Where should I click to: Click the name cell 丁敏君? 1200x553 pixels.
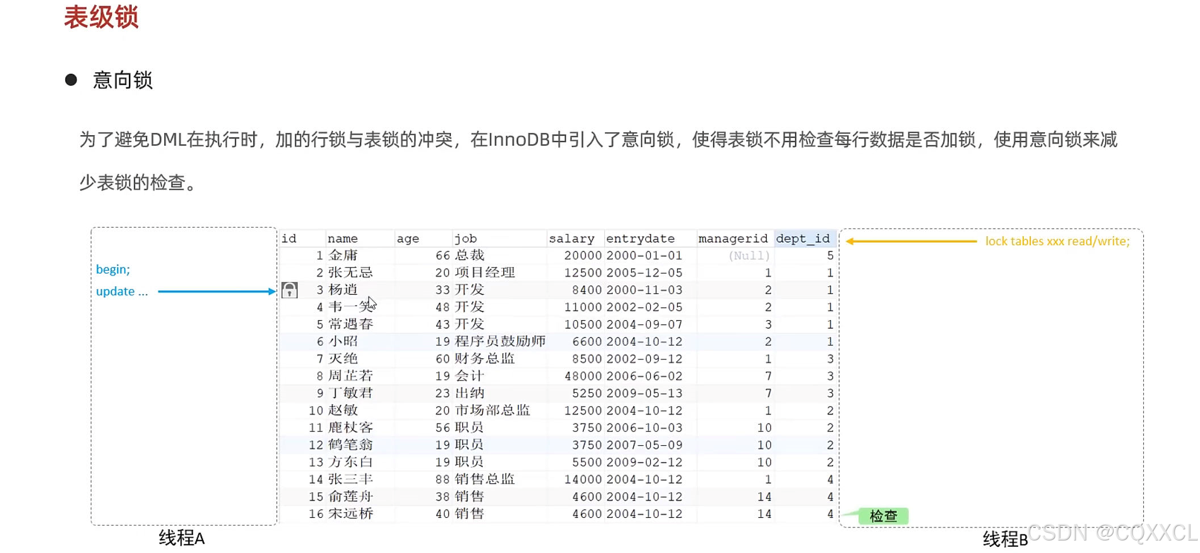[x=350, y=393]
